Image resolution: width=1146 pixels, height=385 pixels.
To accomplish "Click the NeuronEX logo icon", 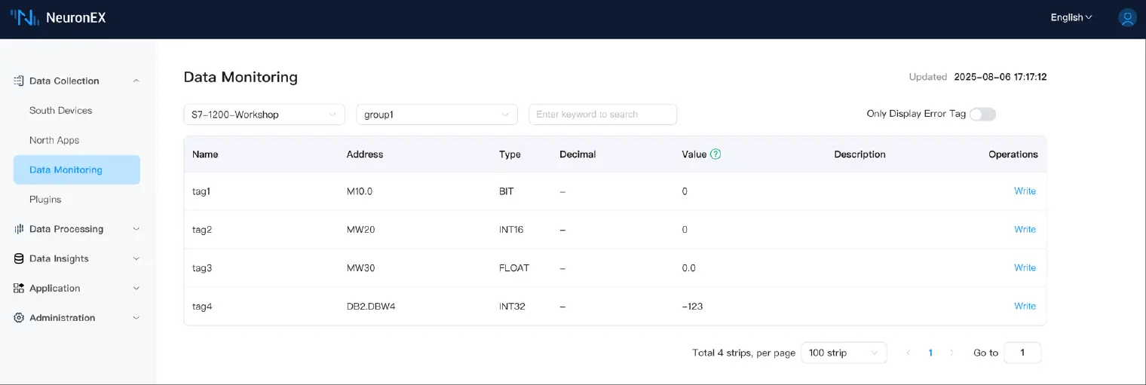I will [x=25, y=18].
